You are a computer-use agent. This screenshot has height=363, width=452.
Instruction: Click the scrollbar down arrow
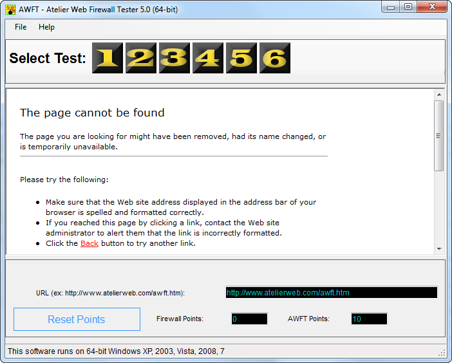click(439, 248)
